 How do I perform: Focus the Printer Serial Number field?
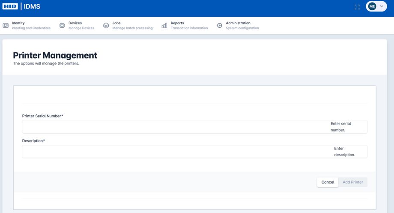195,127
